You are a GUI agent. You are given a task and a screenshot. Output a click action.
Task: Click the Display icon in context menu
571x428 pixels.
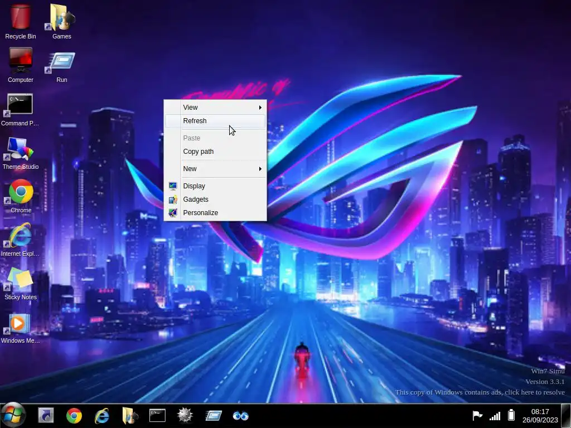(173, 186)
